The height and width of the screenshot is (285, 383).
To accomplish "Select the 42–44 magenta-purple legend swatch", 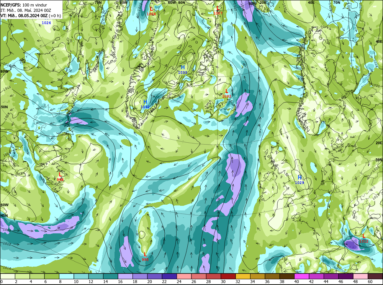I will tap(316, 276).
